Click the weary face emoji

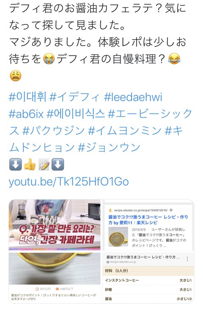point(16,76)
